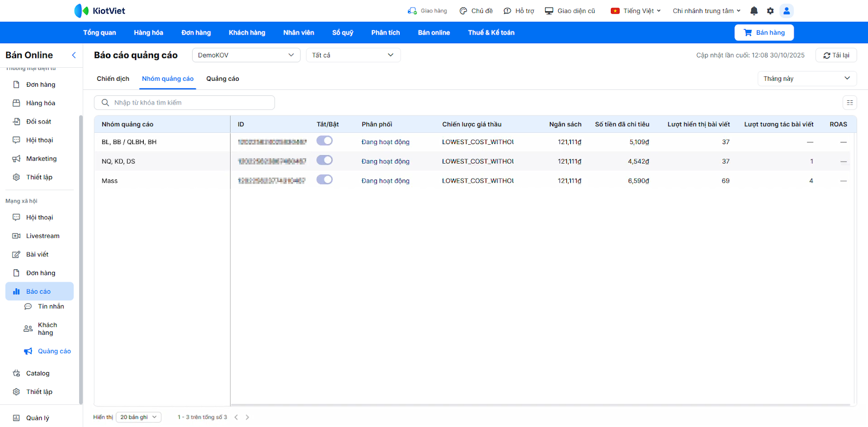Switch to the Chiến dịch tab
The image size is (868, 427).
pos(113,79)
